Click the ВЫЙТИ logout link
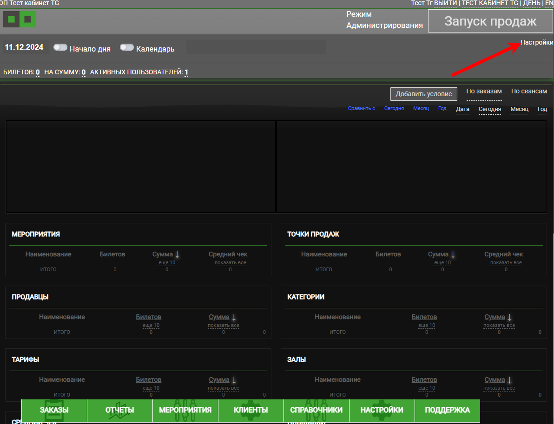This screenshot has height=424, width=554. point(445,3)
